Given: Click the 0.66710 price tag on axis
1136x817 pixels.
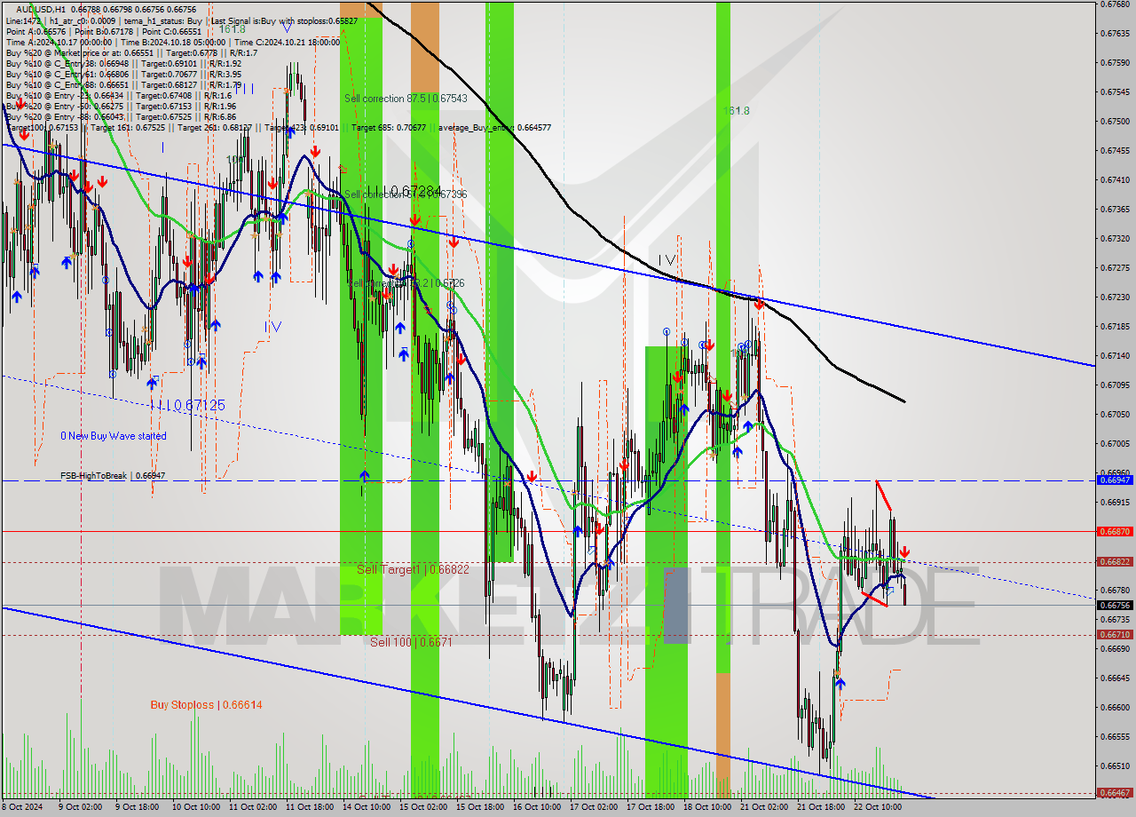Looking at the screenshot, I should (x=1115, y=635).
